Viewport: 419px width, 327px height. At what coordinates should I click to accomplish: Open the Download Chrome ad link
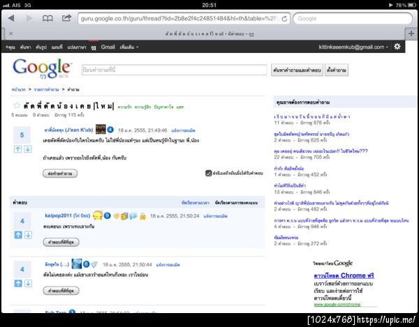[x=344, y=275]
